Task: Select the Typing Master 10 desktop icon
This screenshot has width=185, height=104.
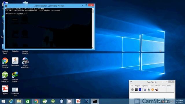Action: [x=5, y=77]
